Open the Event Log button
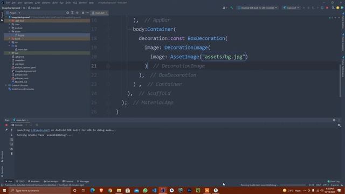 (x=334, y=182)
